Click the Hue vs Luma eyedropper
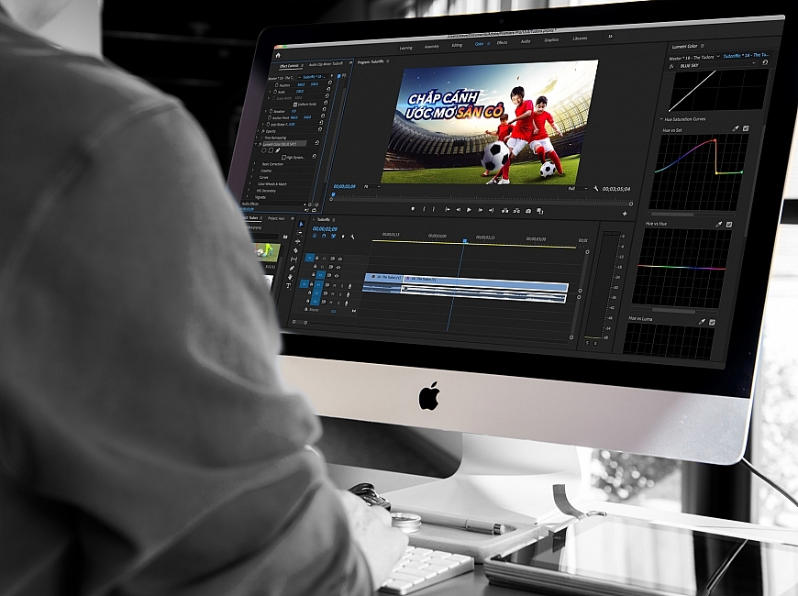 tap(702, 322)
